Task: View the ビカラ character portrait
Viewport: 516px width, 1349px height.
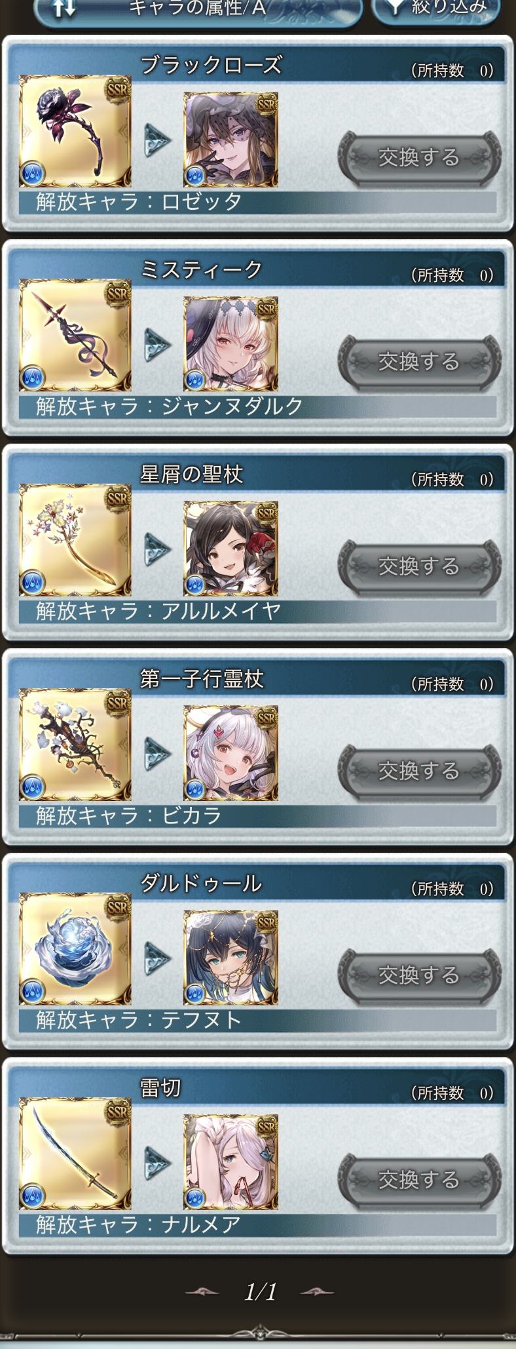Action: [230, 753]
